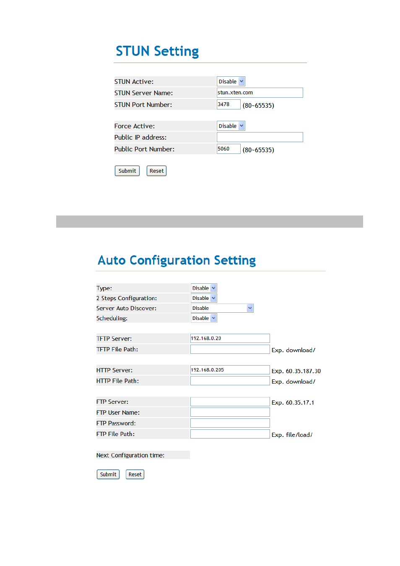Click the FTP Server field

[x=230, y=402]
